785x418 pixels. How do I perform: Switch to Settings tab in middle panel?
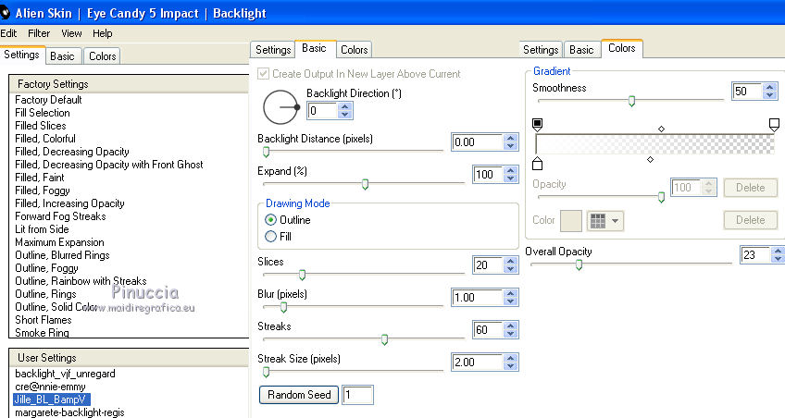point(273,50)
